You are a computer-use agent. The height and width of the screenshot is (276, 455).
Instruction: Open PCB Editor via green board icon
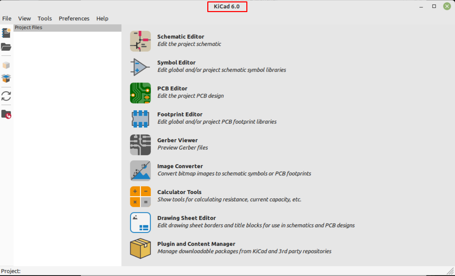[140, 93]
